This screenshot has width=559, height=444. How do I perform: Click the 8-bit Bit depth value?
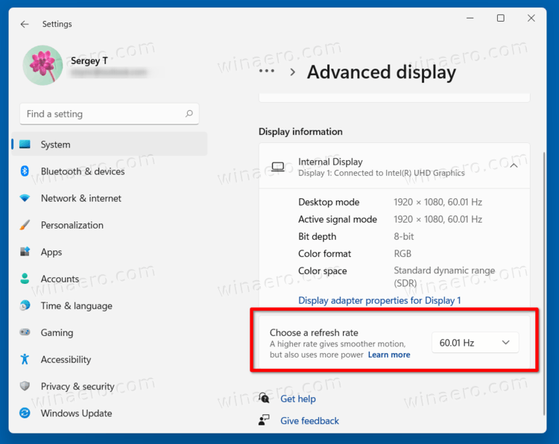pyautogui.click(x=403, y=237)
